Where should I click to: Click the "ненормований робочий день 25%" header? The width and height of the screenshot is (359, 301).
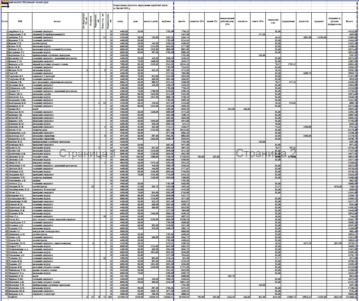[x=227, y=21]
